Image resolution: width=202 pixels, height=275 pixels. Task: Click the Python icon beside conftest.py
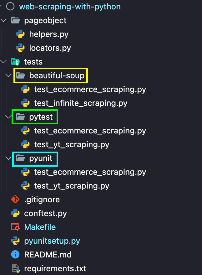point(15,213)
